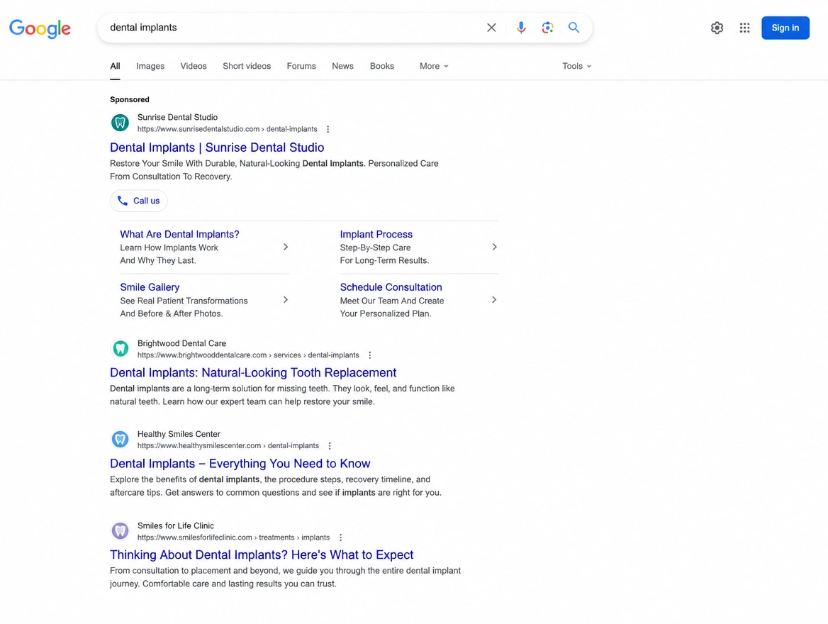
Task: Open the Books tab
Action: click(382, 66)
